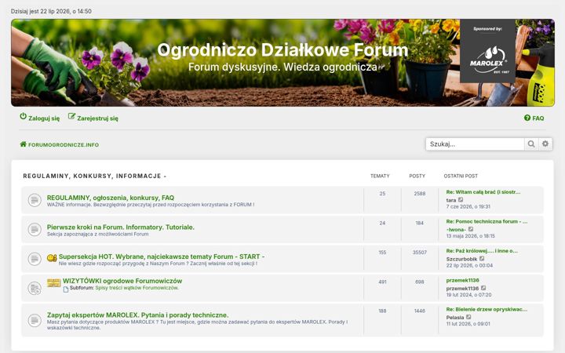Open the FAQ link
Viewport: 565px width, 353px height.
pos(538,118)
